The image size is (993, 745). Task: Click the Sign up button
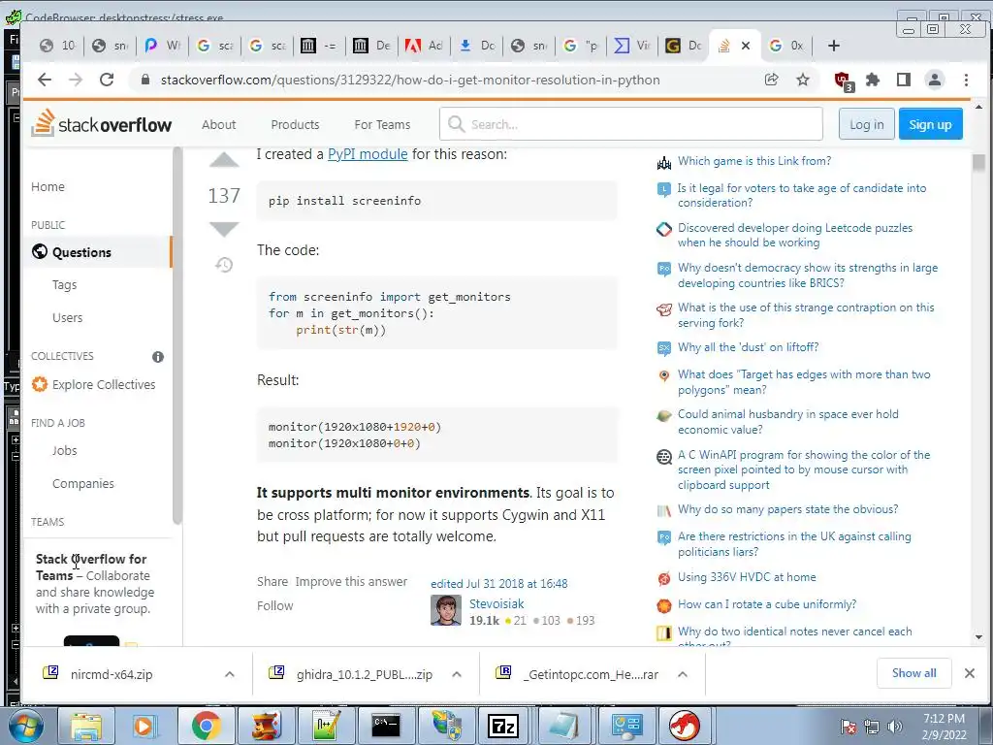[930, 124]
